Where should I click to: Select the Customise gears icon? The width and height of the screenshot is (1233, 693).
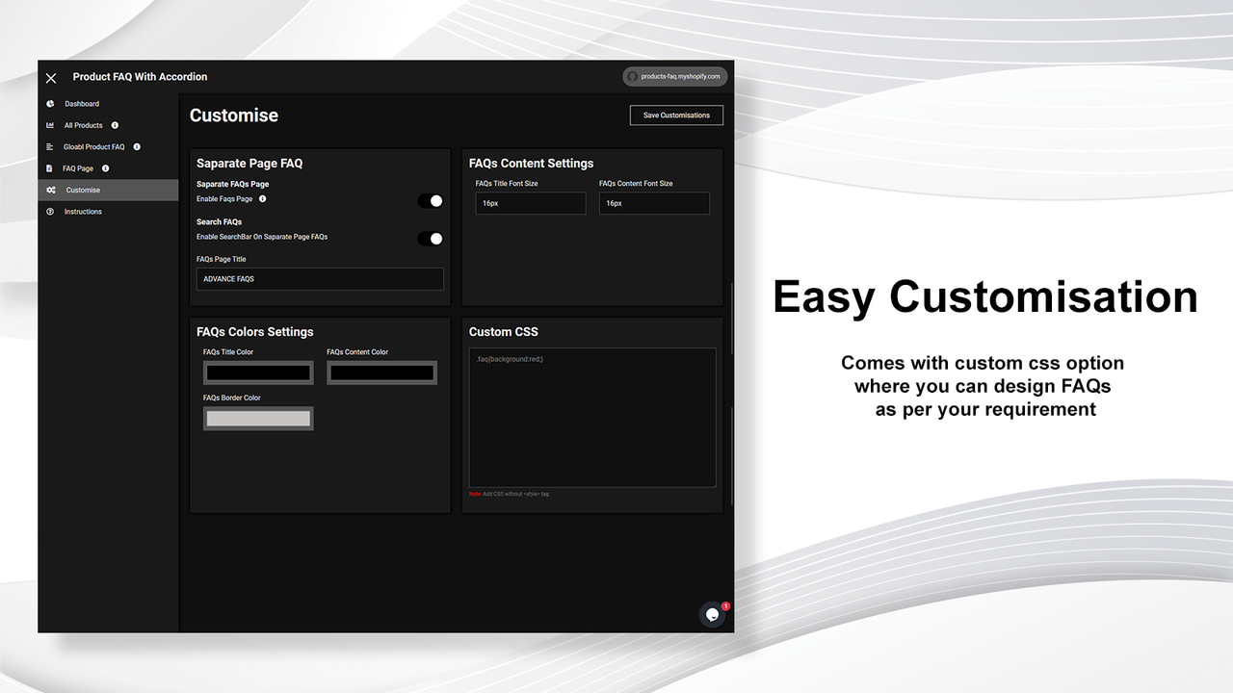(x=49, y=190)
